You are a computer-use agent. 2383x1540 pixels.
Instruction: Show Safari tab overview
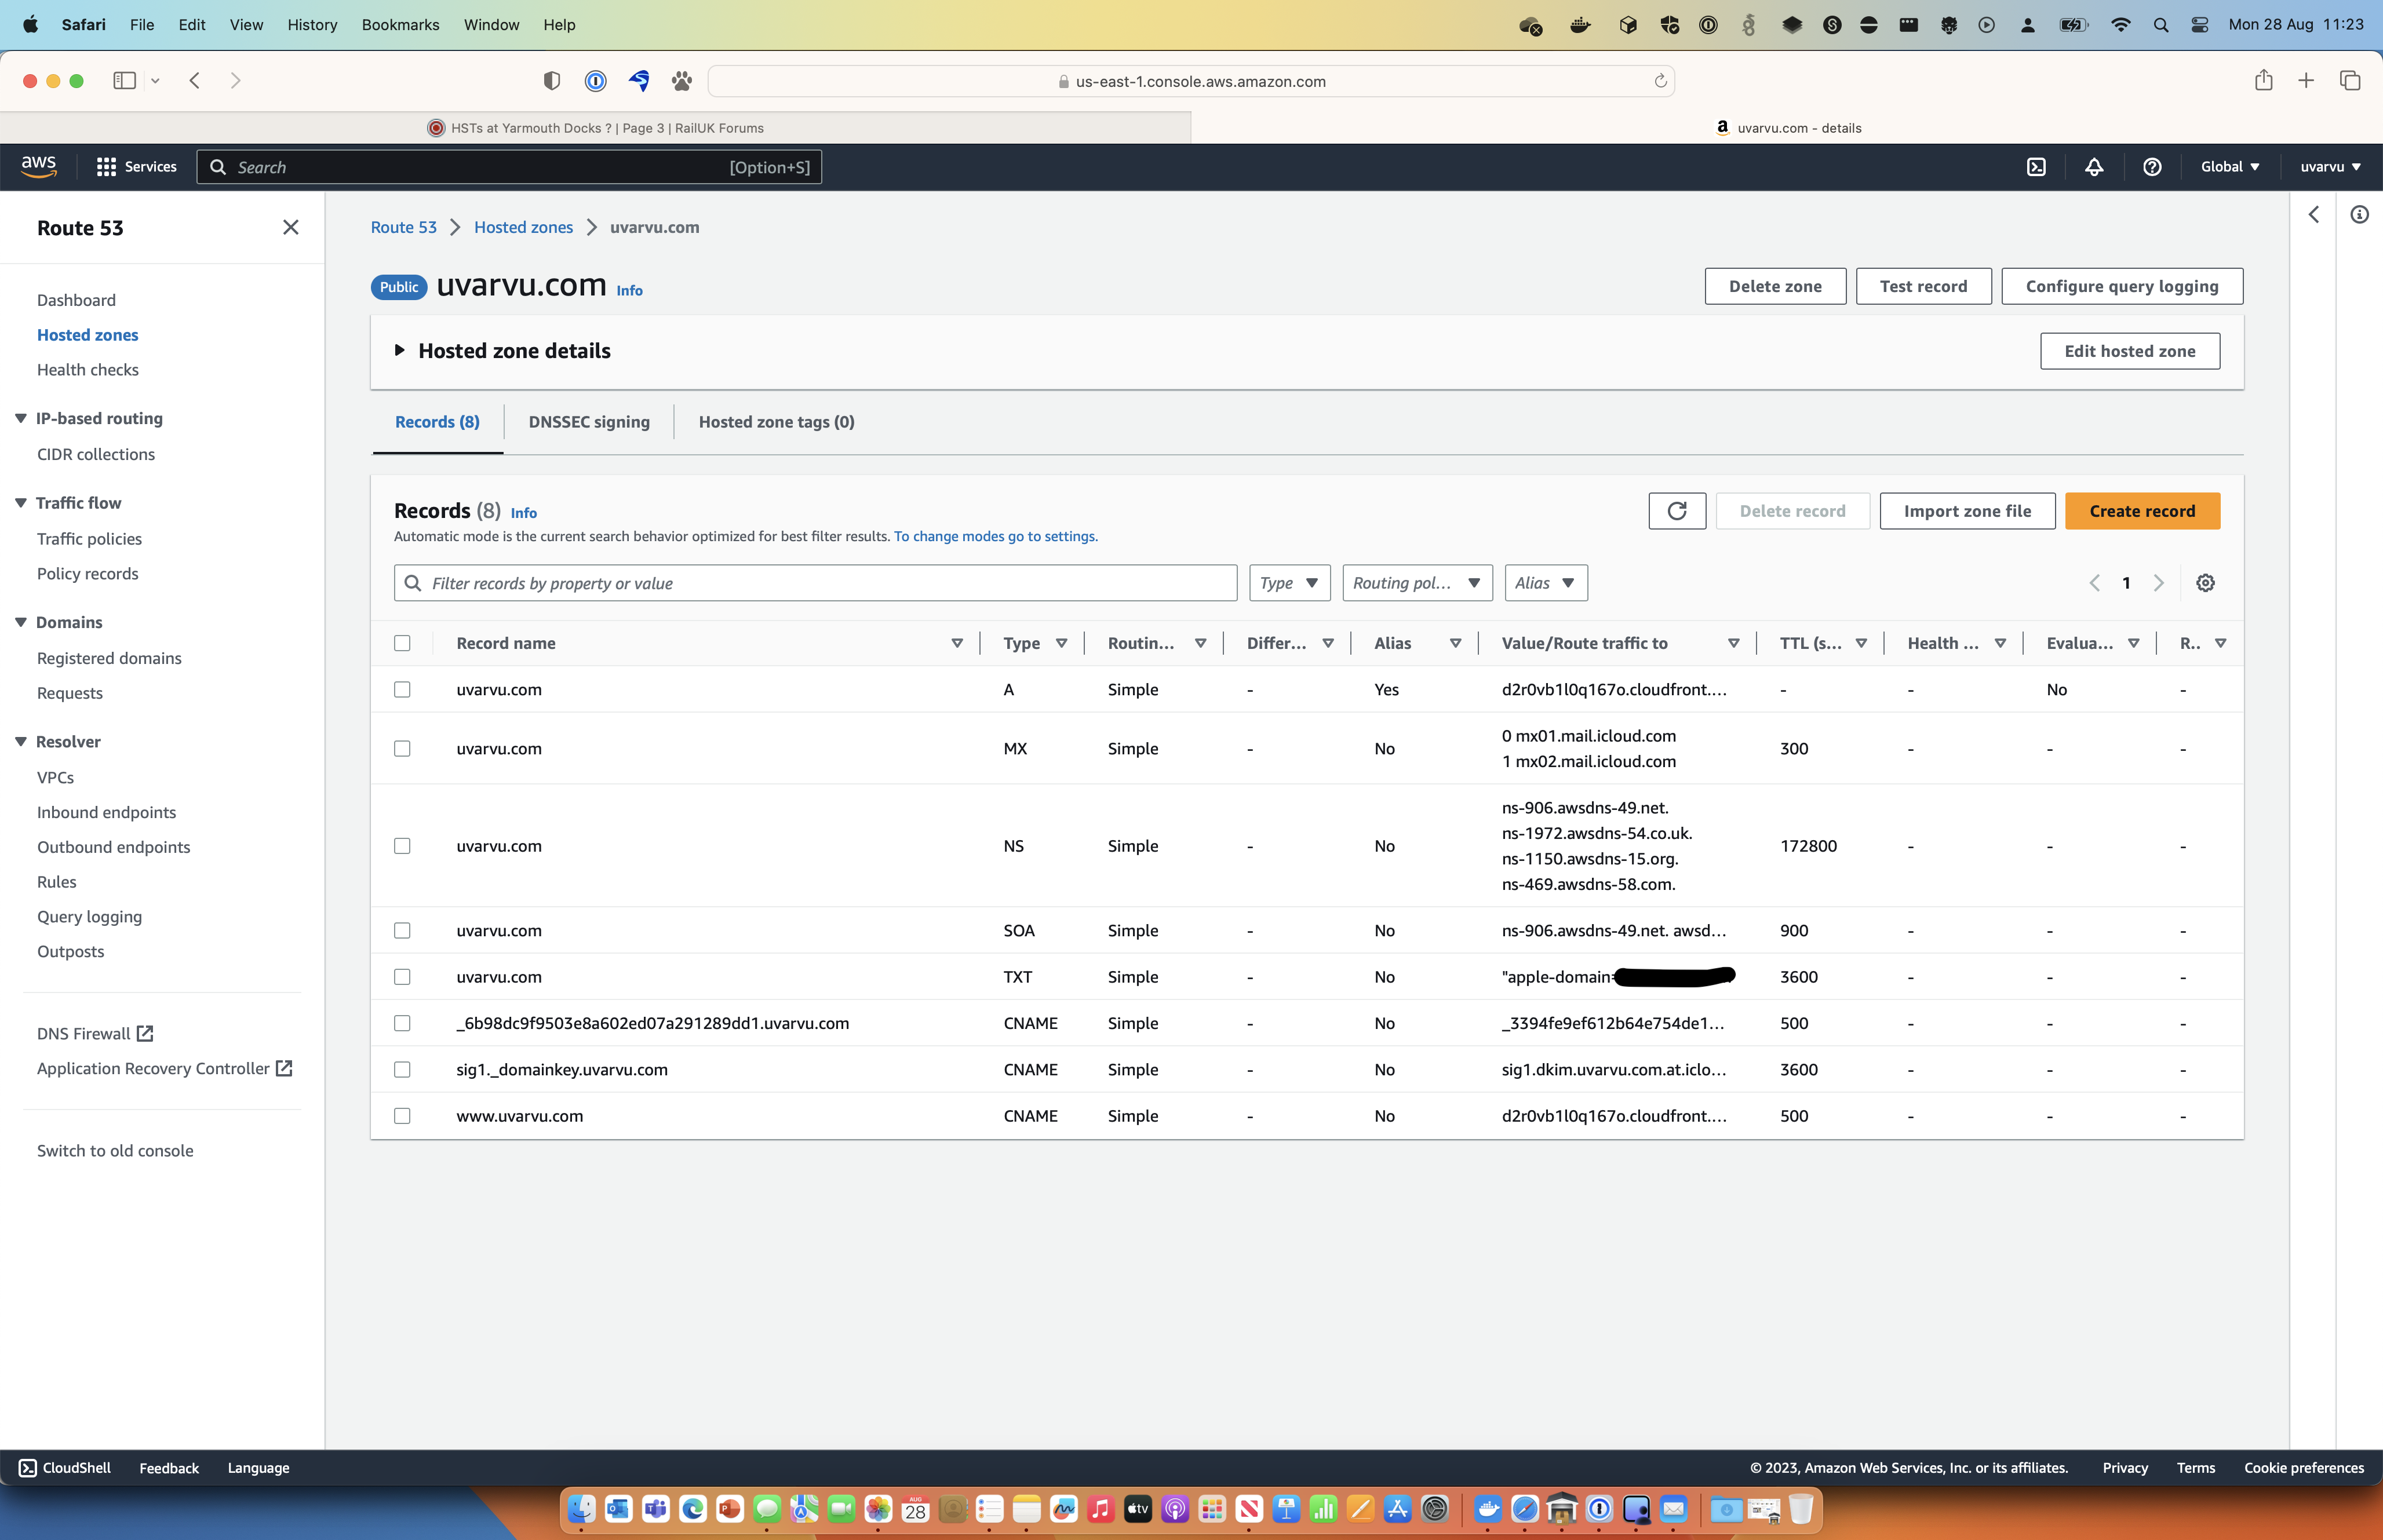2350,81
